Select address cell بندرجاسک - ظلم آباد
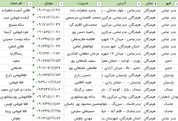This screenshot has width=178, height=121. point(121,111)
